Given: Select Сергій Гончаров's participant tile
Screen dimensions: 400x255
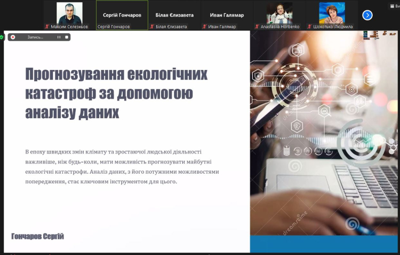Looking at the screenshot, I should 122,15.
